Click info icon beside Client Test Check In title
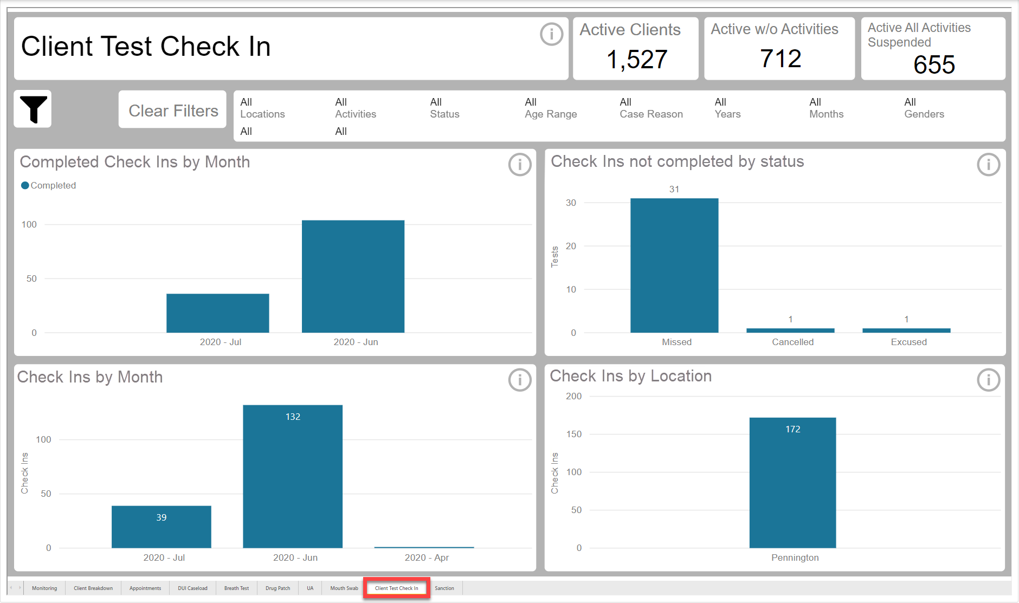 click(x=551, y=35)
